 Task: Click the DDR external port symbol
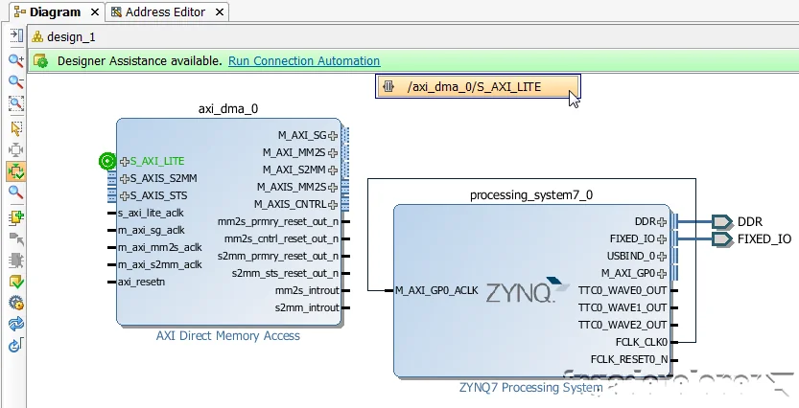722,222
